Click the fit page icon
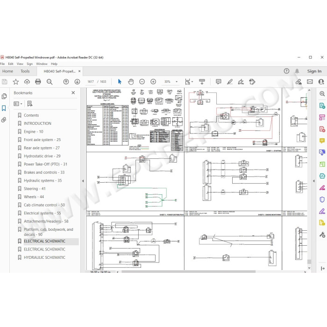 [187, 82]
